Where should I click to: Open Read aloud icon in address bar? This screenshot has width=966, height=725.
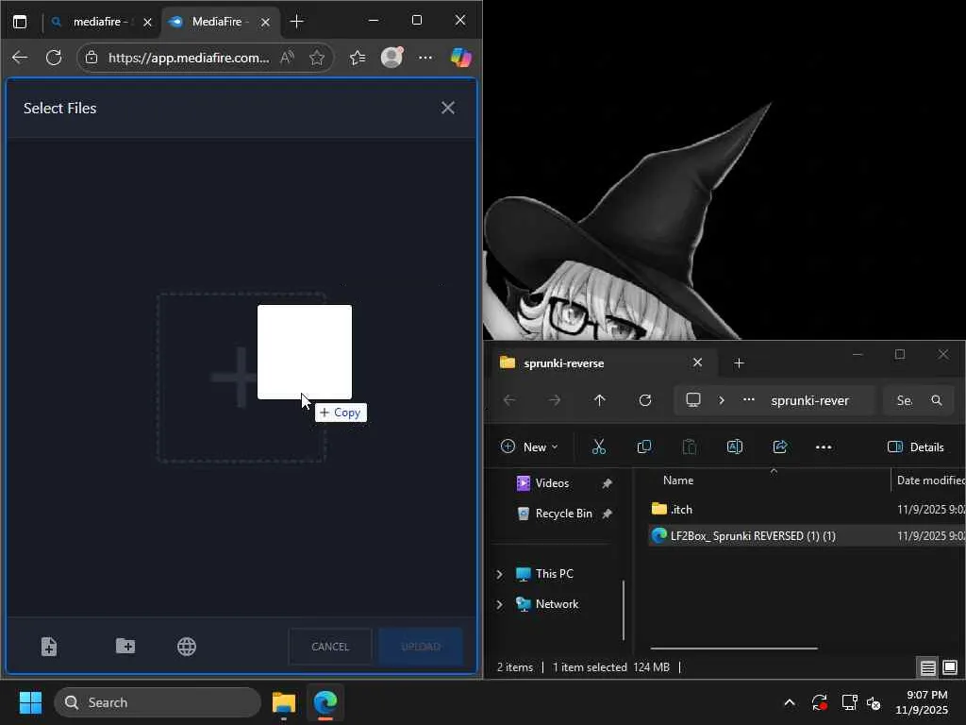coord(287,58)
